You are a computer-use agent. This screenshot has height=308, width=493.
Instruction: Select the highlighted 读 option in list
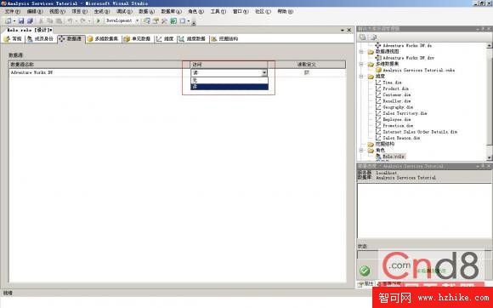tap(229, 87)
